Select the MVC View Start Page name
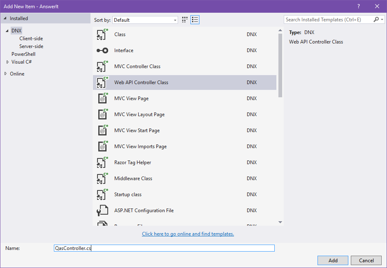Screen dimensions: 387x268 (137, 131)
